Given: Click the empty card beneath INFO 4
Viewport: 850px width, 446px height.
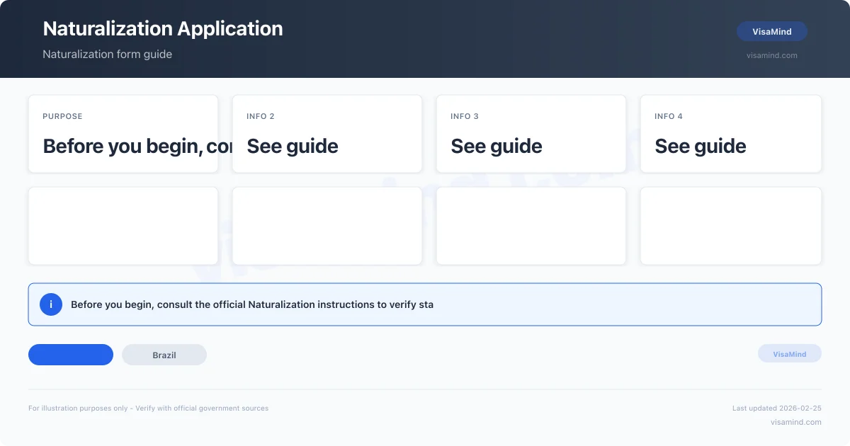Looking at the screenshot, I should click(731, 226).
